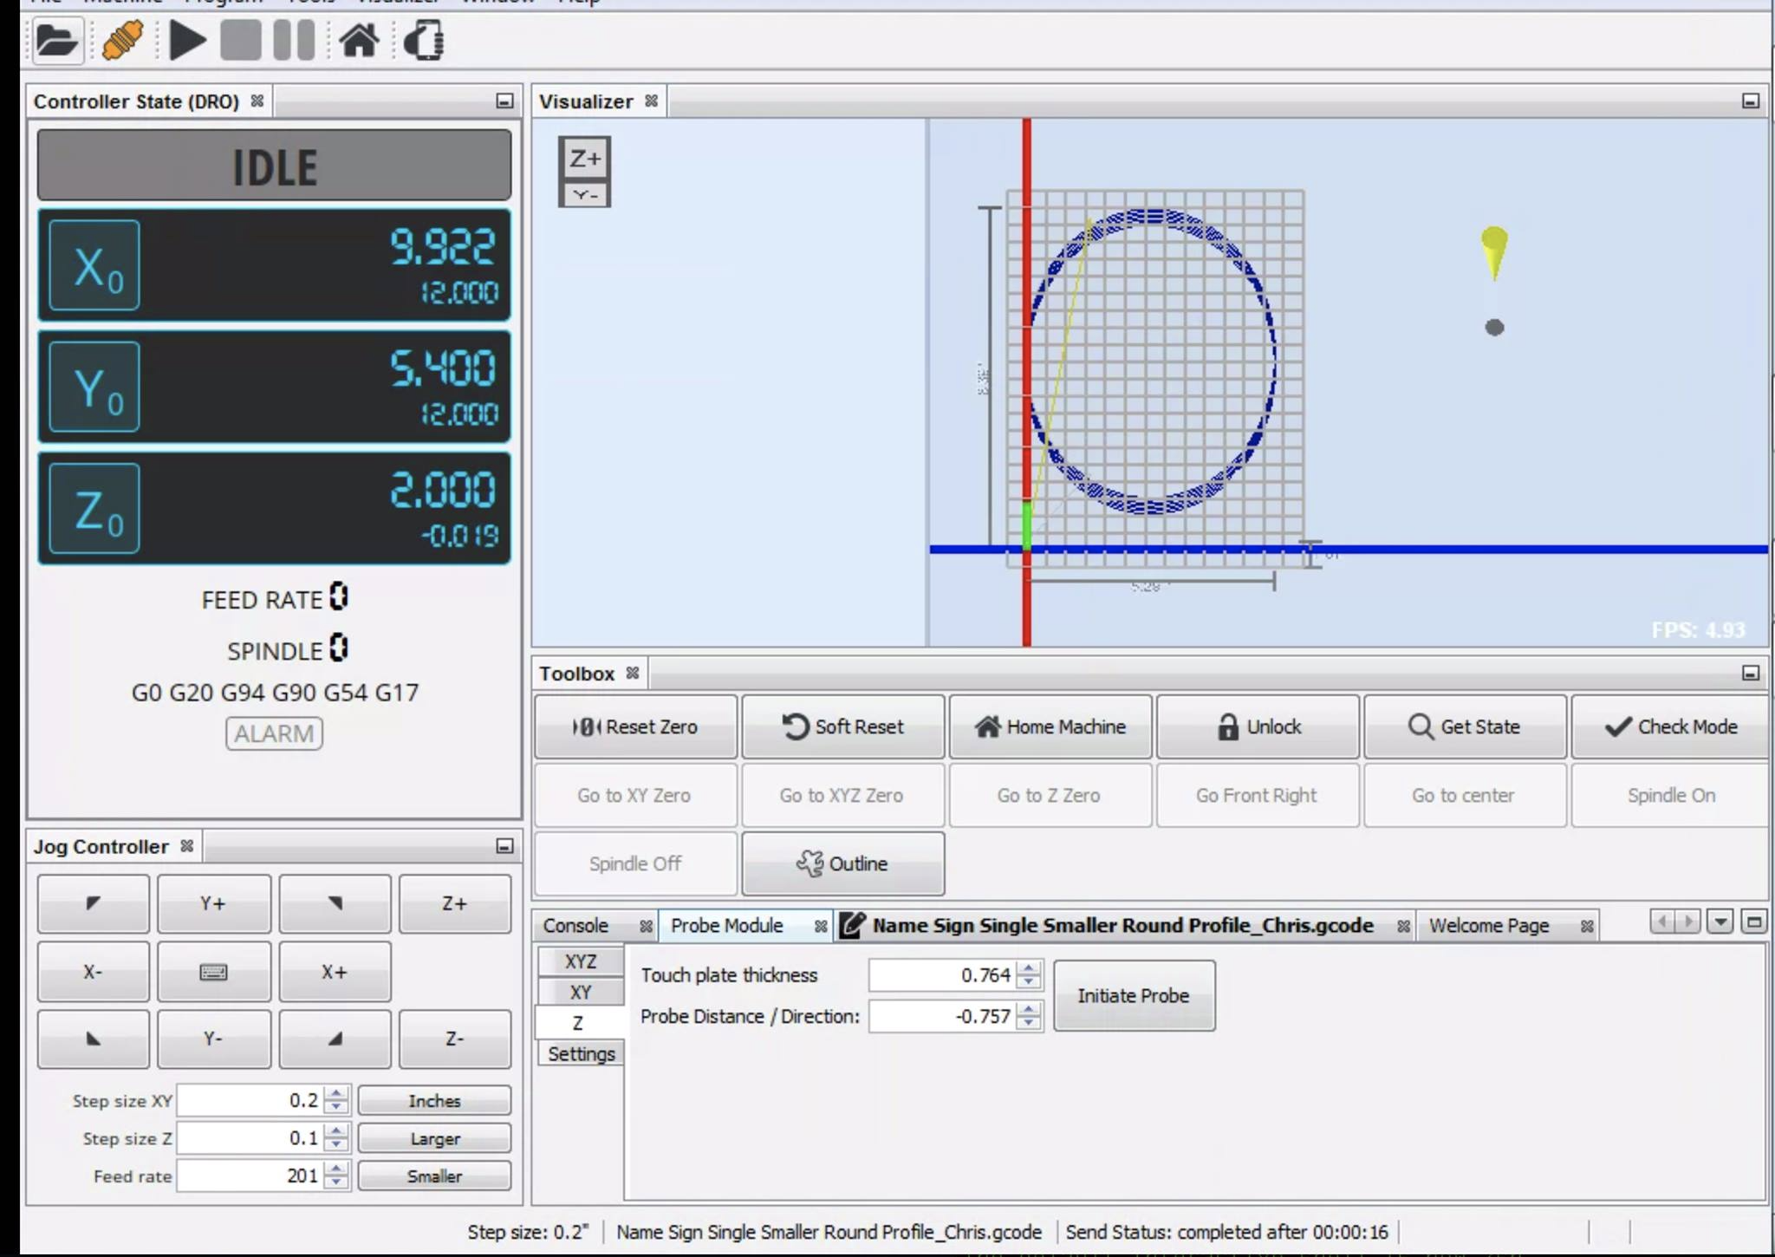1775x1257 pixels.
Task: Jog X+ button
Action: [335, 972]
